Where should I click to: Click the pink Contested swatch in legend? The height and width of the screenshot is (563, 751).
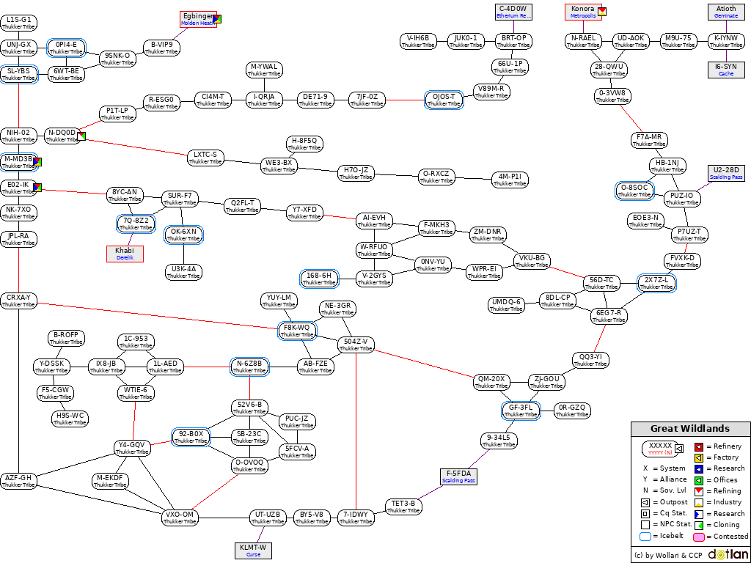[x=699, y=537]
